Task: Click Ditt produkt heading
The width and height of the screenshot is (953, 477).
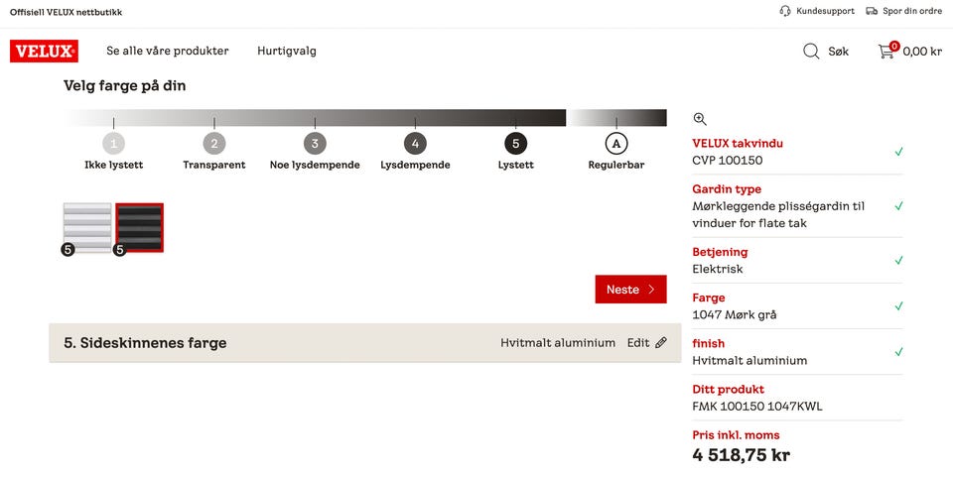Action: click(x=728, y=389)
